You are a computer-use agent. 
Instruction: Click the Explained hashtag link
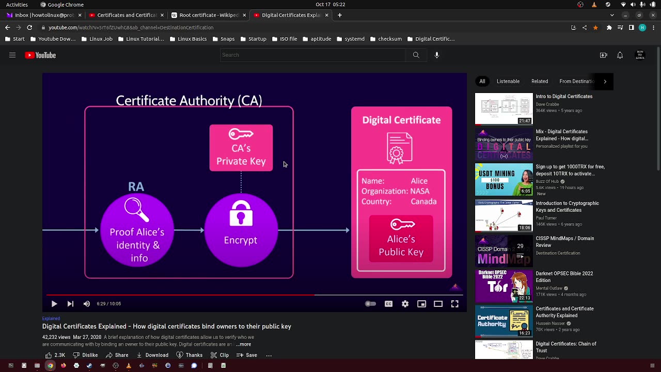(x=51, y=318)
